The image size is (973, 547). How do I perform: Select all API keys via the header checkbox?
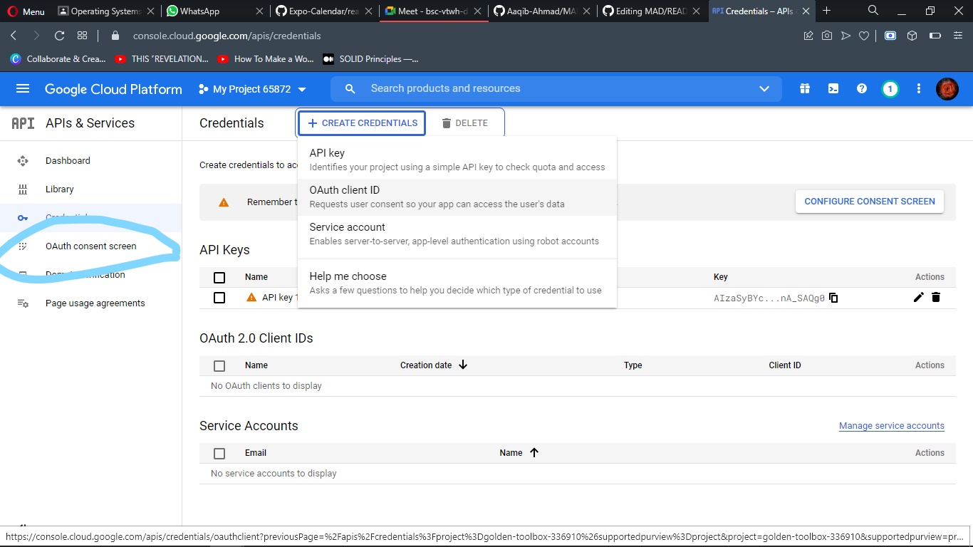click(x=219, y=277)
